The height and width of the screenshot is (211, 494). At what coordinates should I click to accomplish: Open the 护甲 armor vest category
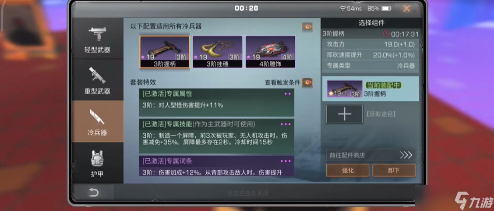97,163
